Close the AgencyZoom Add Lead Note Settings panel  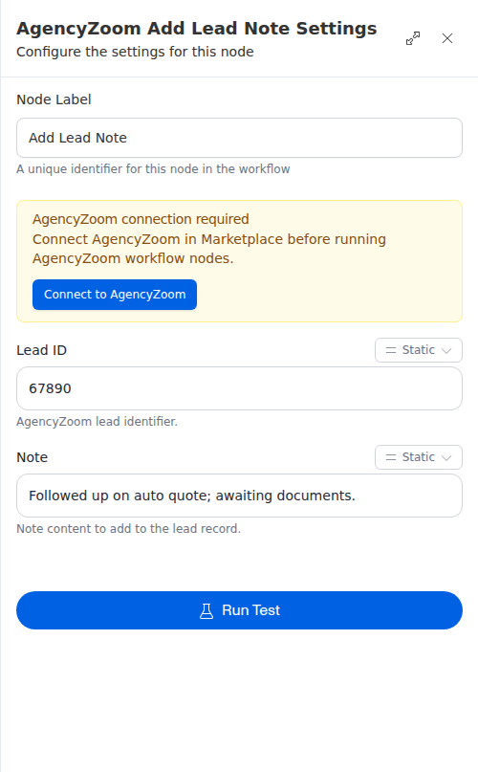447,38
